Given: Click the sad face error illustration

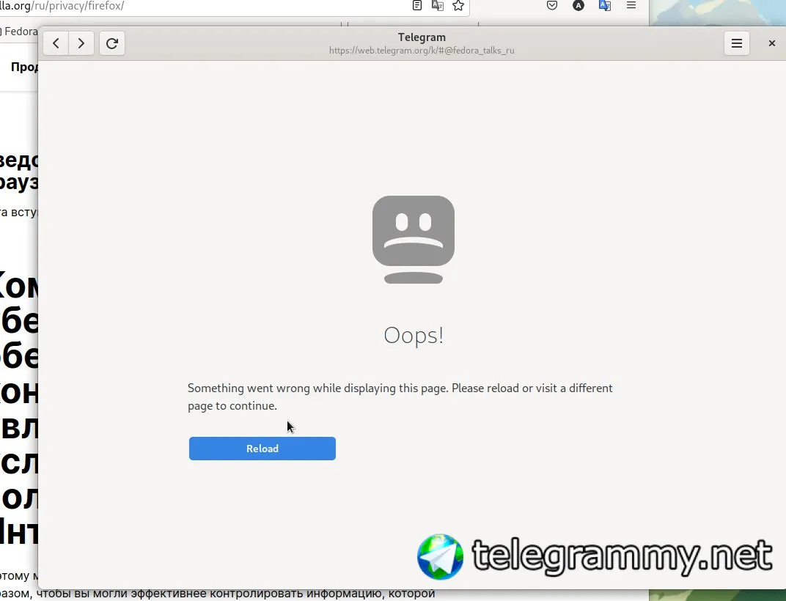Looking at the screenshot, I should 414,240.
